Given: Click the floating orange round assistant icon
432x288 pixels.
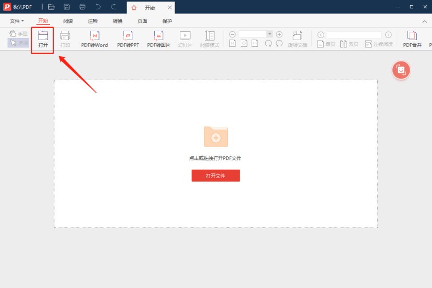Looking at the screenshot, I should (401, 70).
